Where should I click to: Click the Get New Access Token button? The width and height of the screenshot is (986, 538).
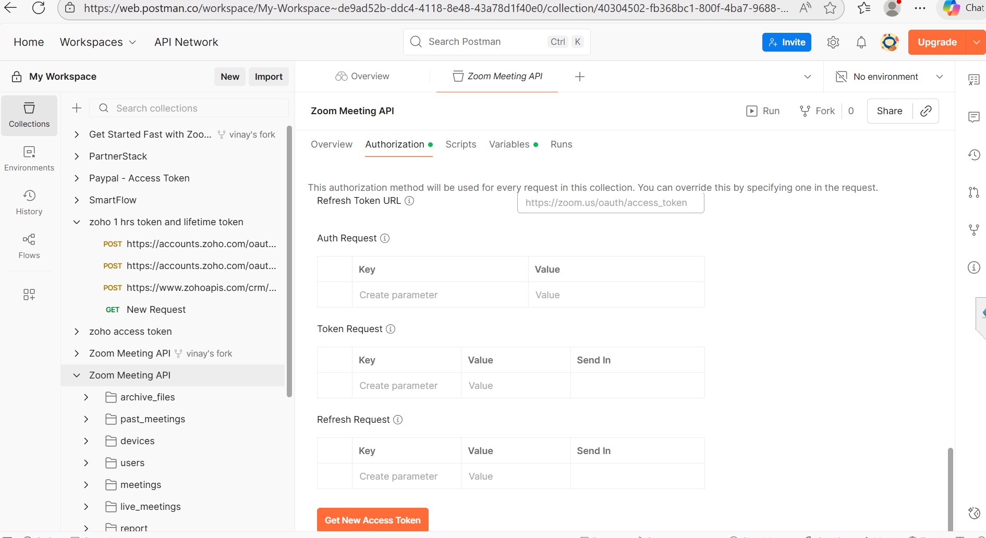[373, 520]
